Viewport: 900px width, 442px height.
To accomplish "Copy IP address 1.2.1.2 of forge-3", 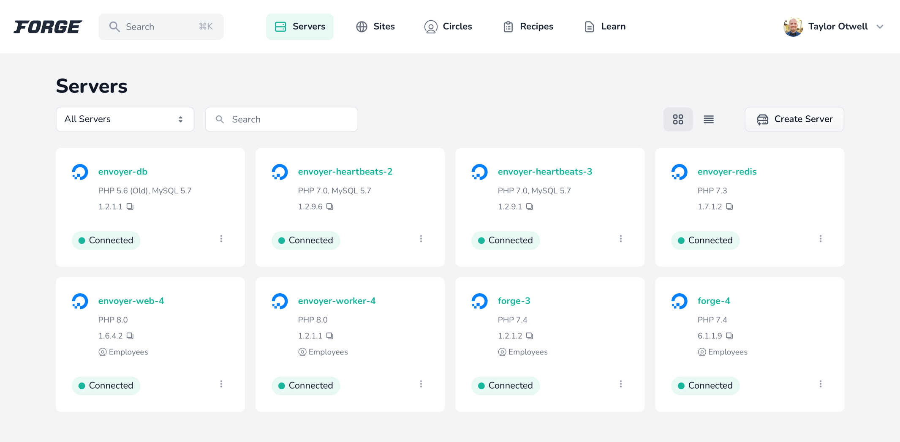I will pos(530,336).
